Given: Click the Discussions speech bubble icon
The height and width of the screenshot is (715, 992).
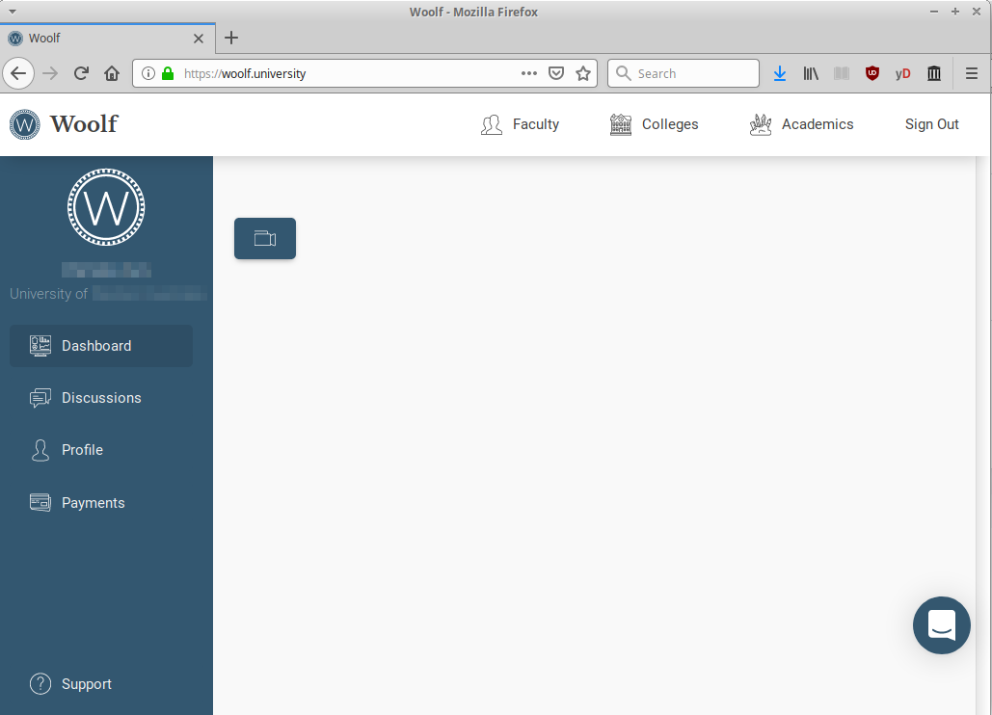Looking at the screenshot, I should click(x=40, y=398).
